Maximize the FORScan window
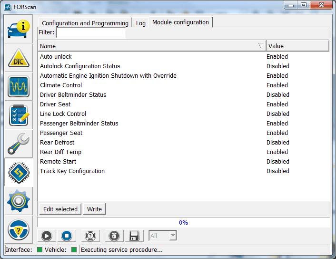The image size is (336, 259). (304, 5)
